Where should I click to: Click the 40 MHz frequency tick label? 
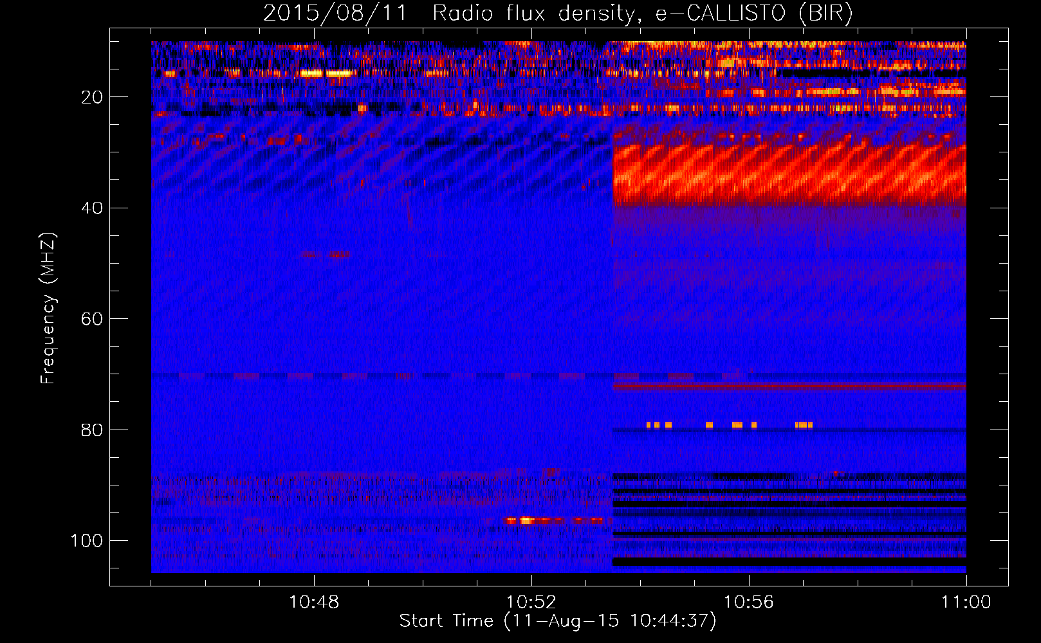(92, 208)
